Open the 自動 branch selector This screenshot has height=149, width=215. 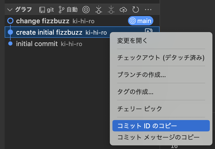pos(68,10)
